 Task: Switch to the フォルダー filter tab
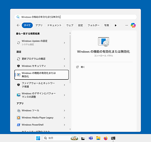tap(94, 25)
